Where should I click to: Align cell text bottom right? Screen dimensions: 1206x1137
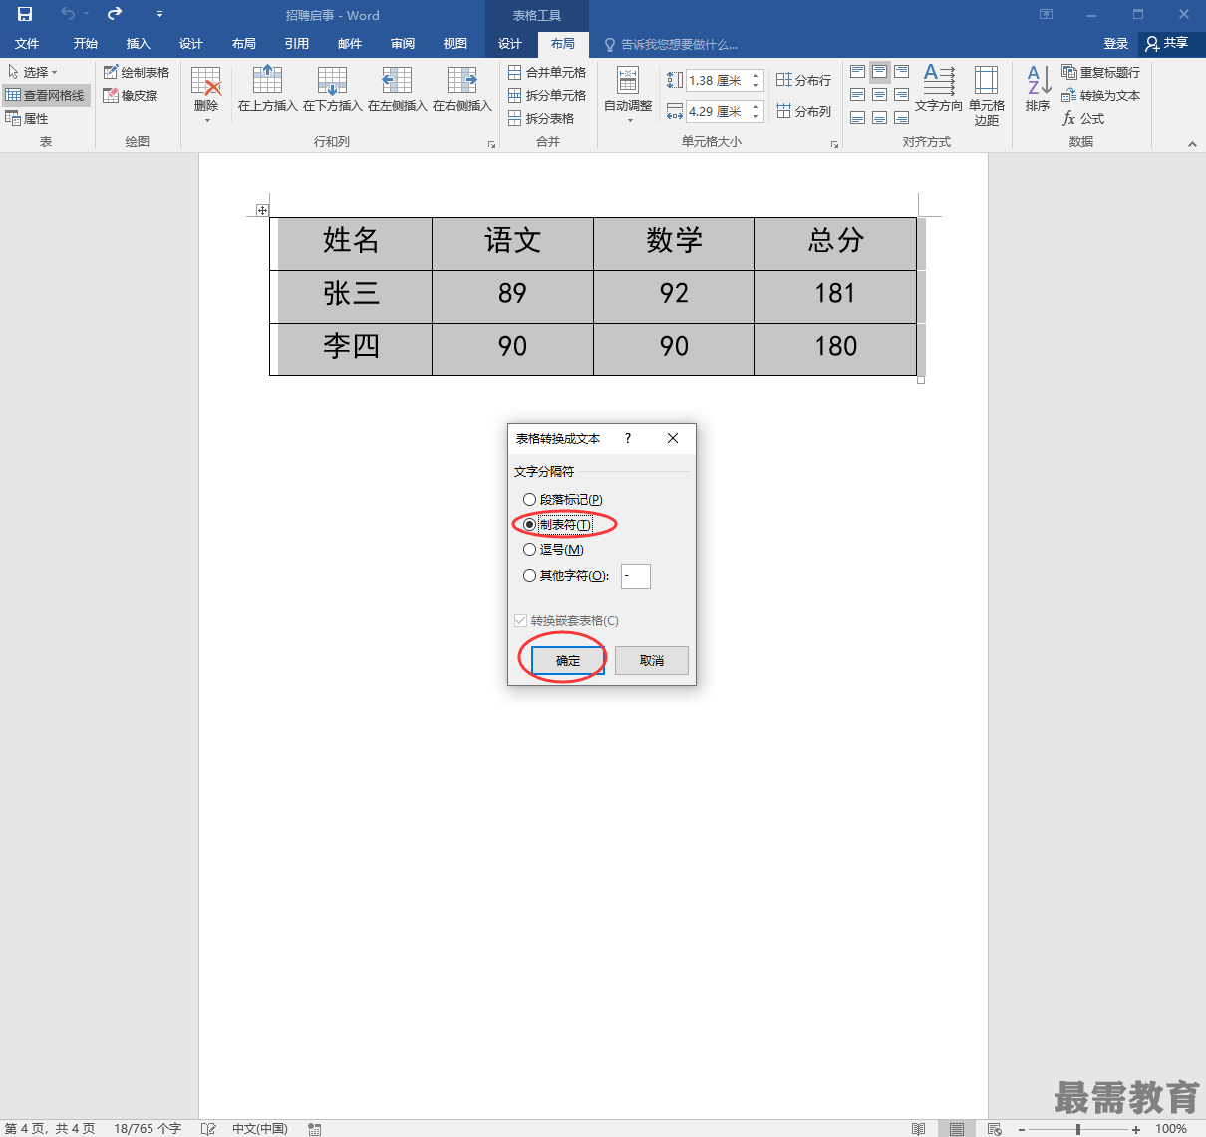click(x=901, y=118)
